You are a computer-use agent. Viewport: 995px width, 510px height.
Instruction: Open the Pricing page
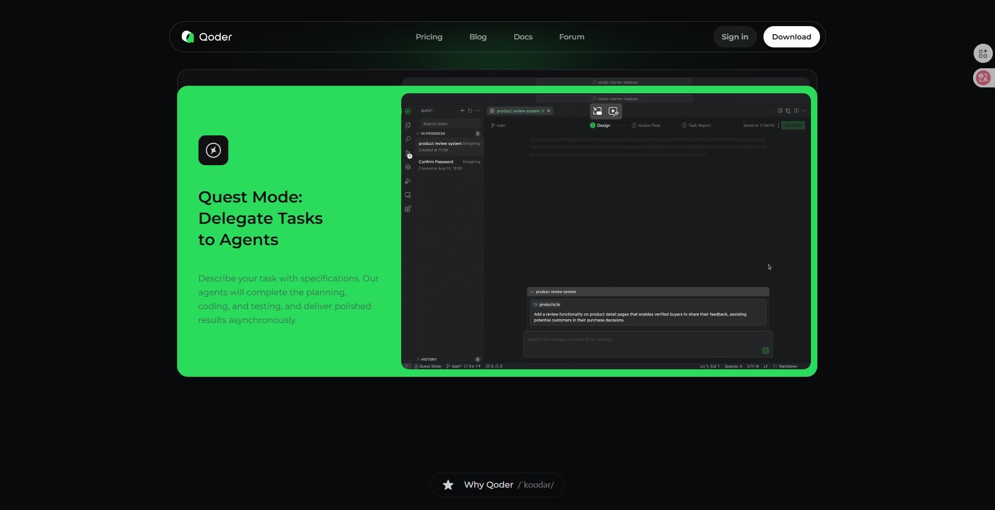[x=429, y=37]
